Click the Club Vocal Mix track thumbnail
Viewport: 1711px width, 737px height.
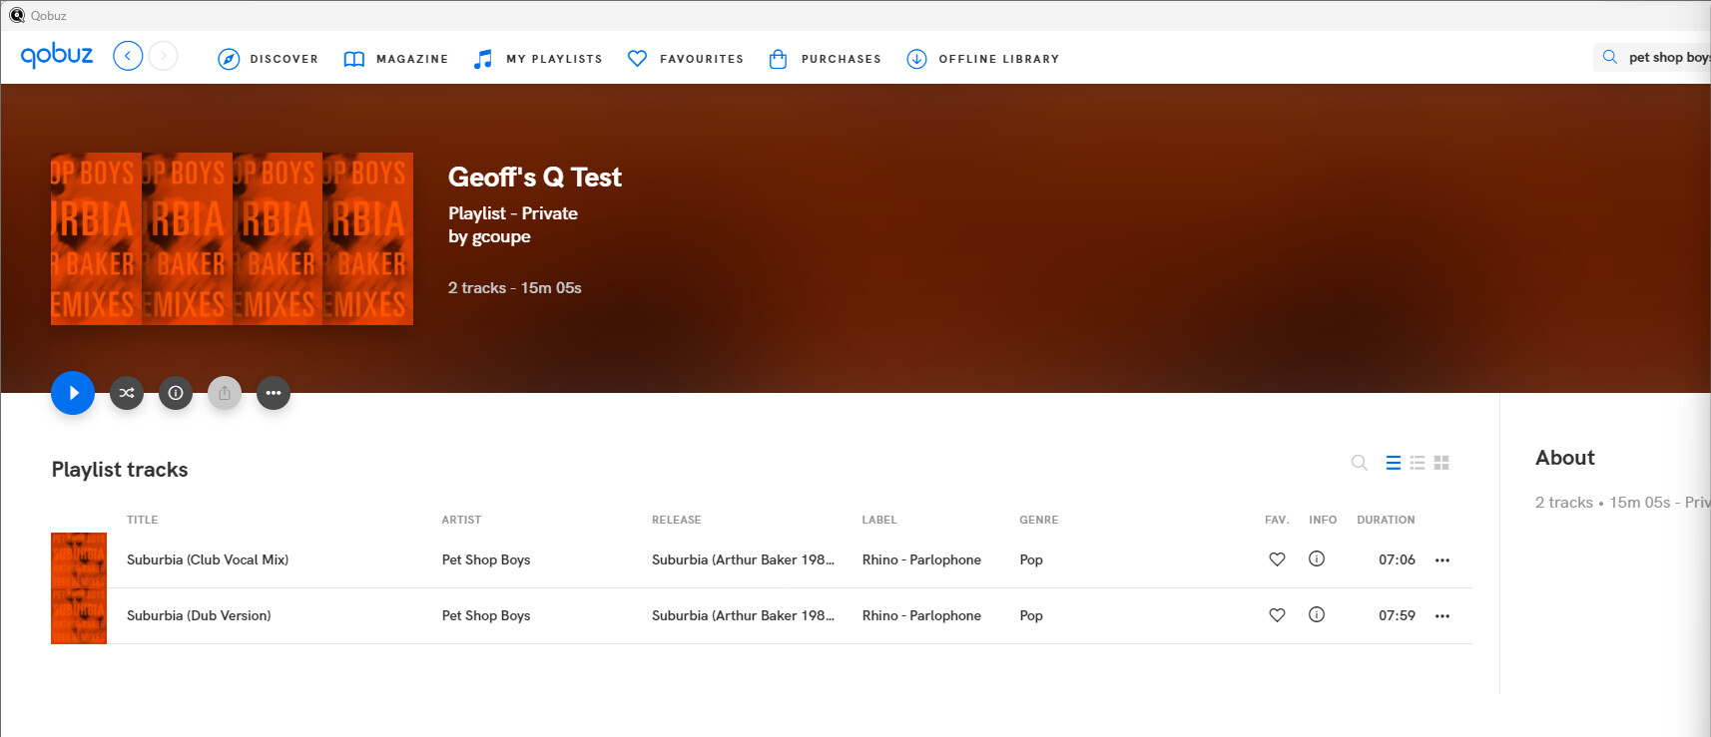click(79, 560)
